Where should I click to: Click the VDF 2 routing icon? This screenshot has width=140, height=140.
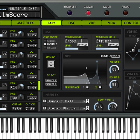116,56
